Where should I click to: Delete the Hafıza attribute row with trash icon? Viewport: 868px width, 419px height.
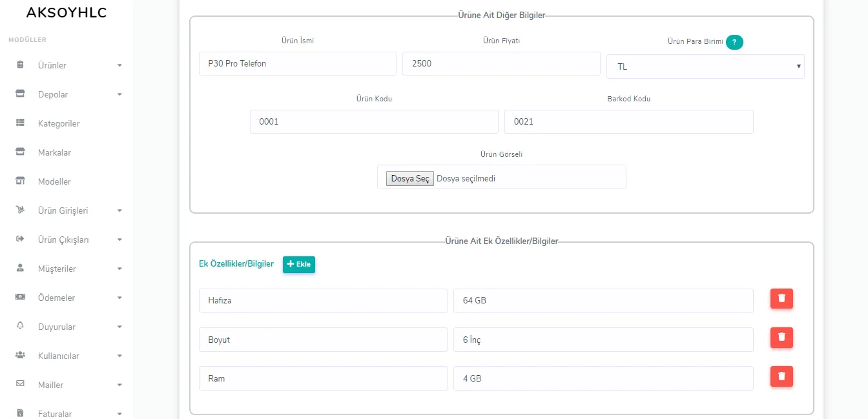[x=781, y=298]
